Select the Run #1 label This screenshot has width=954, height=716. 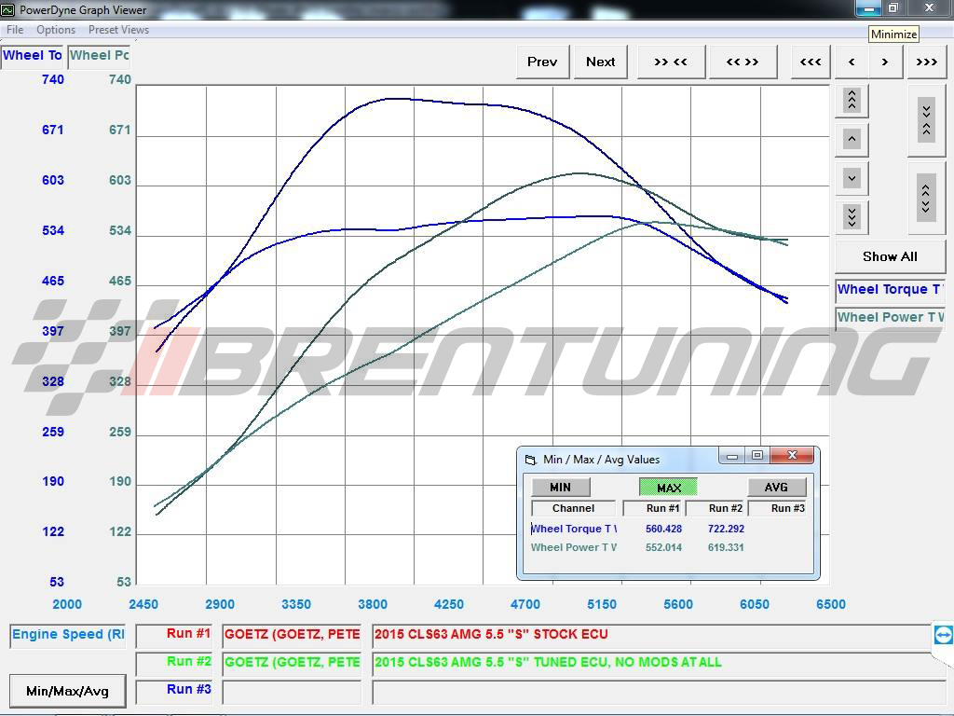tap(174, 634)
